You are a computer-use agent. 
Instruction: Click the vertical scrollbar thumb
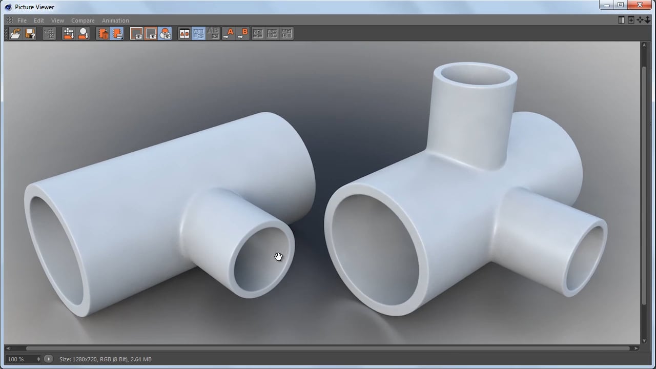(644, 187)
